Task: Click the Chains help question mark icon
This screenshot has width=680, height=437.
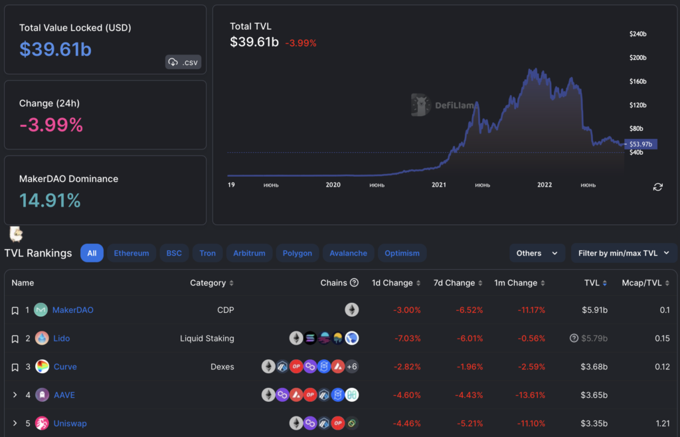Action: pos(354,283)
